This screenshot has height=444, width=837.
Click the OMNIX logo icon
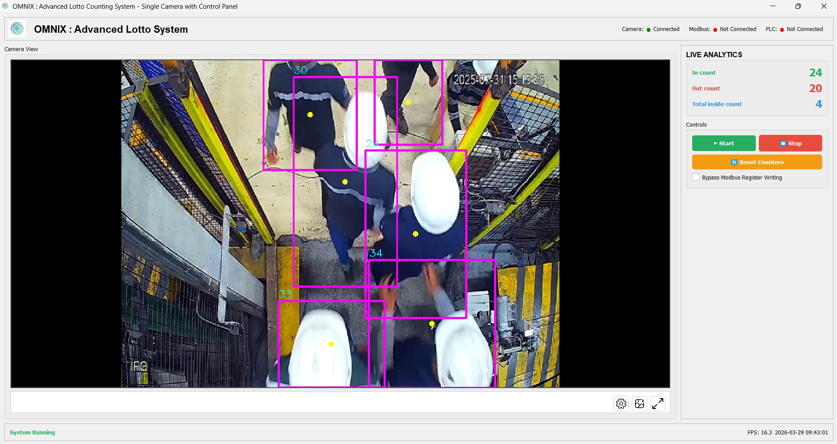tap(17, 29)
